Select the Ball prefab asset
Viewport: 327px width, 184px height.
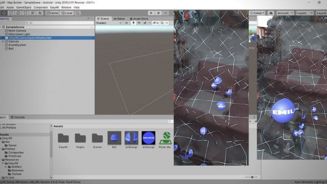click(x=114, y=139)
